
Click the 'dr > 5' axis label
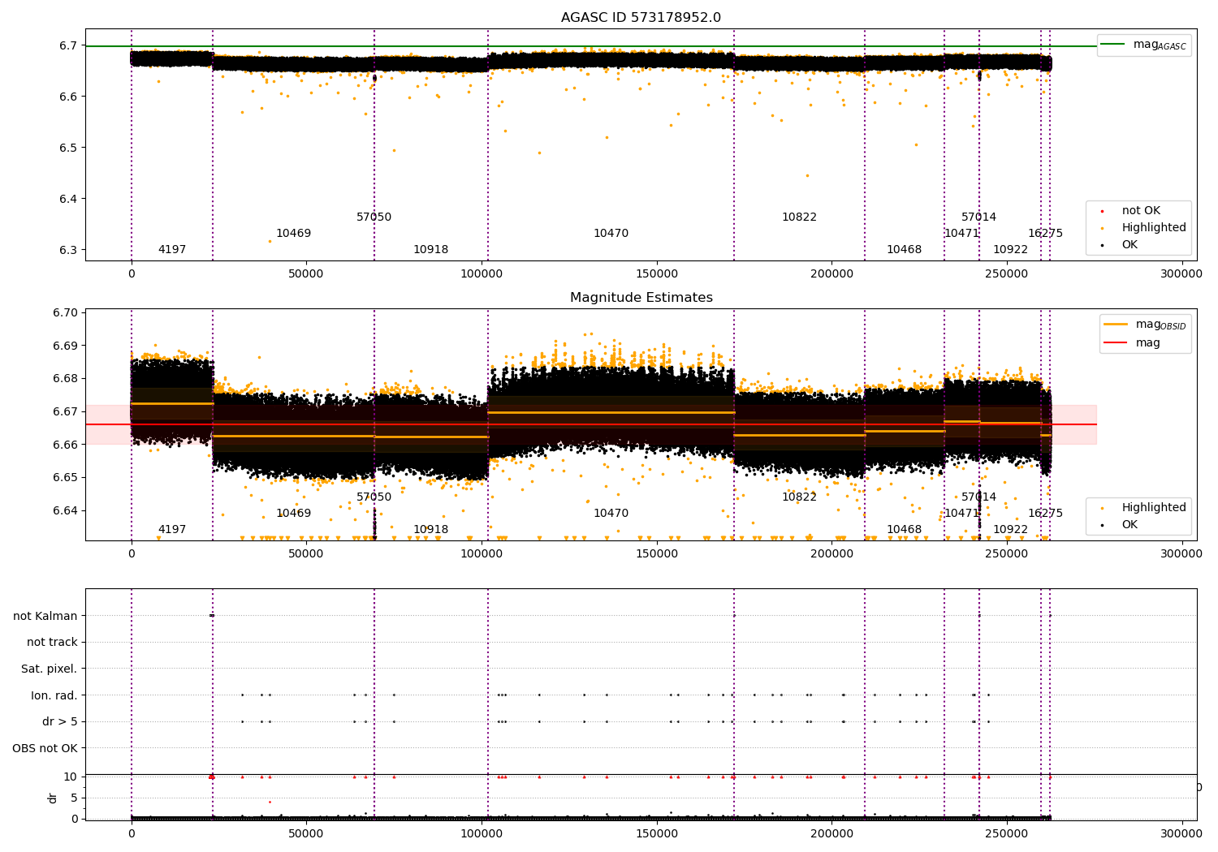(60, 721)
